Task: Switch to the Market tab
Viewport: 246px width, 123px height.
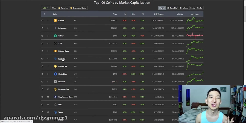Action: [x=162, y=8]
